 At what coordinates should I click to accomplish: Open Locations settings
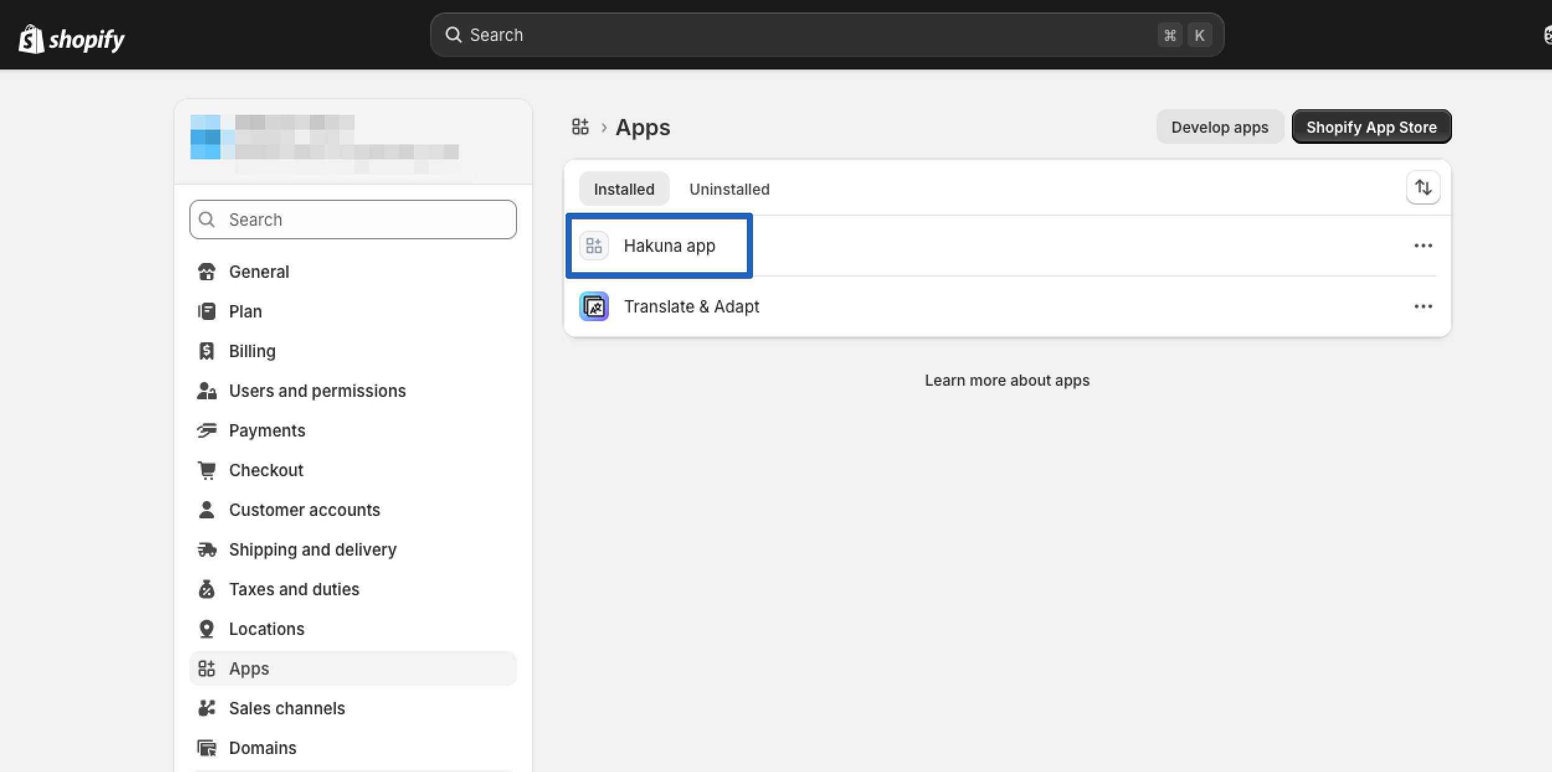266,629
